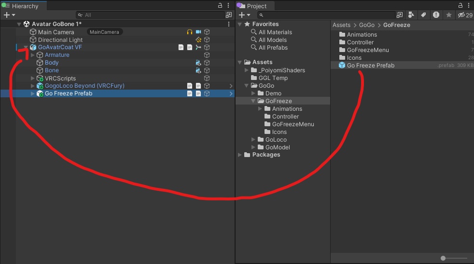Open the Hierarchy scene search window icon
The height and width of the screenshot is (264, 474).
point(229,15)
